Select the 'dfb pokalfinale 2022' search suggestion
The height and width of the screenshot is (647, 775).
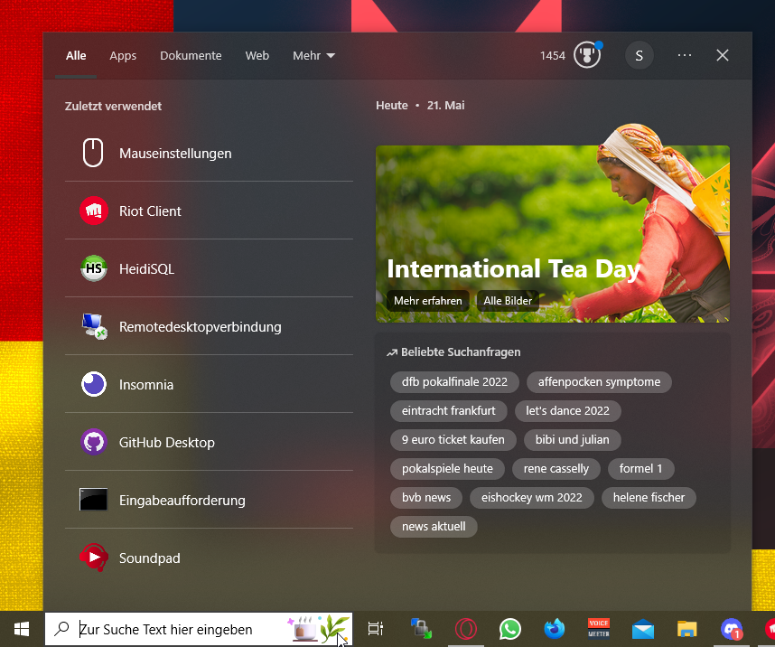pyautogui.click(x=454, y=382)
